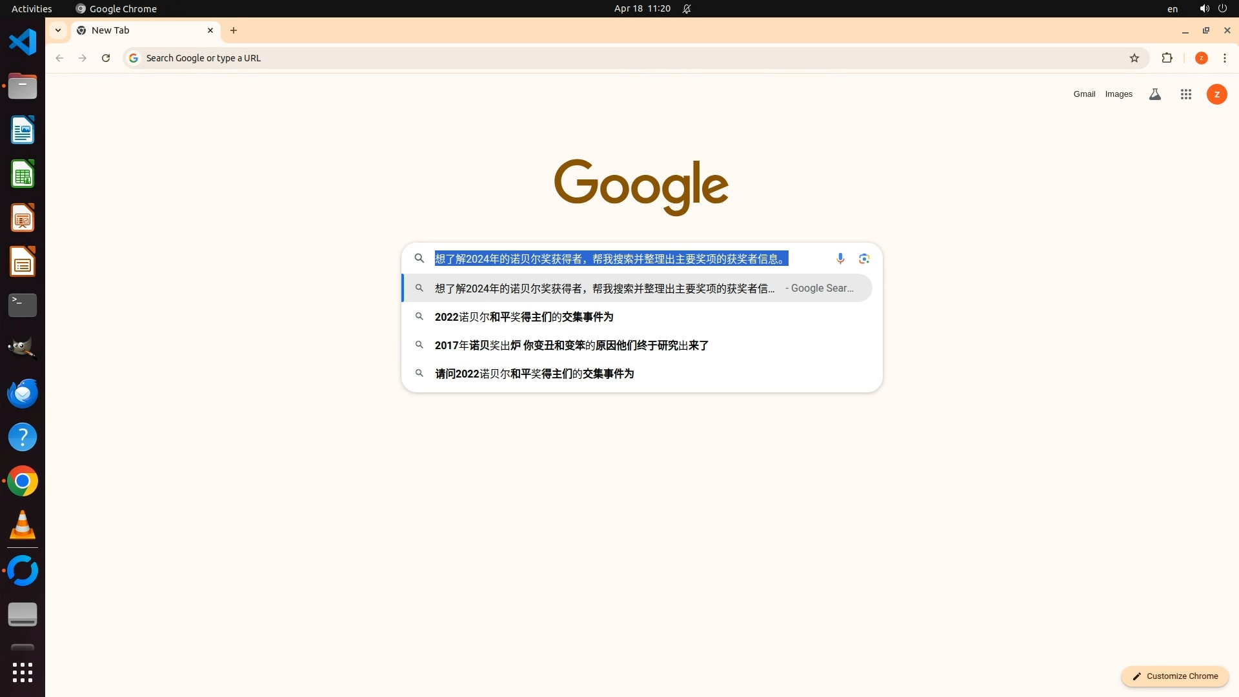Switch the en input language indicator

pyautogui.click(x=1172, y=8)
